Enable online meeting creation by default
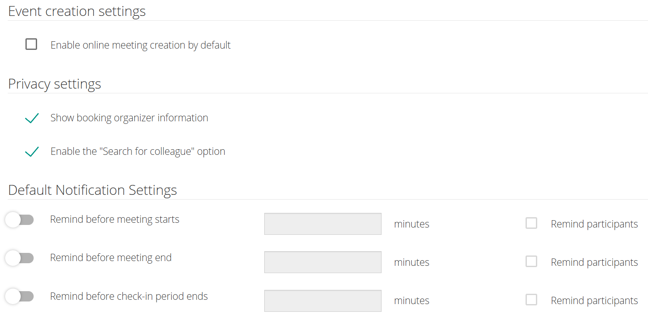Image resolution: width=648 pixels, height=323 pixels. (x=31, y=44)
